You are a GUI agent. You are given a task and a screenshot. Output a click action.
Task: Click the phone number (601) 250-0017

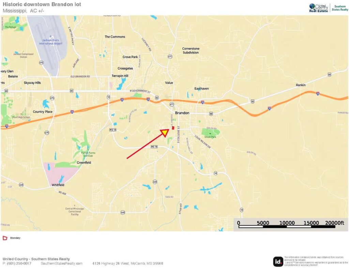(17, 264)
